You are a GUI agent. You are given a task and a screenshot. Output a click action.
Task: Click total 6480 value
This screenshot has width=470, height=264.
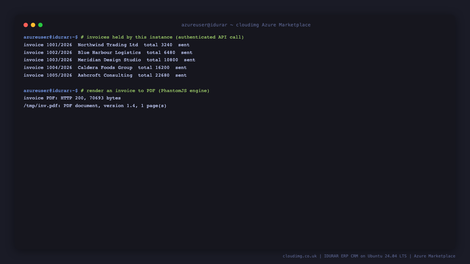coord(161,52)
